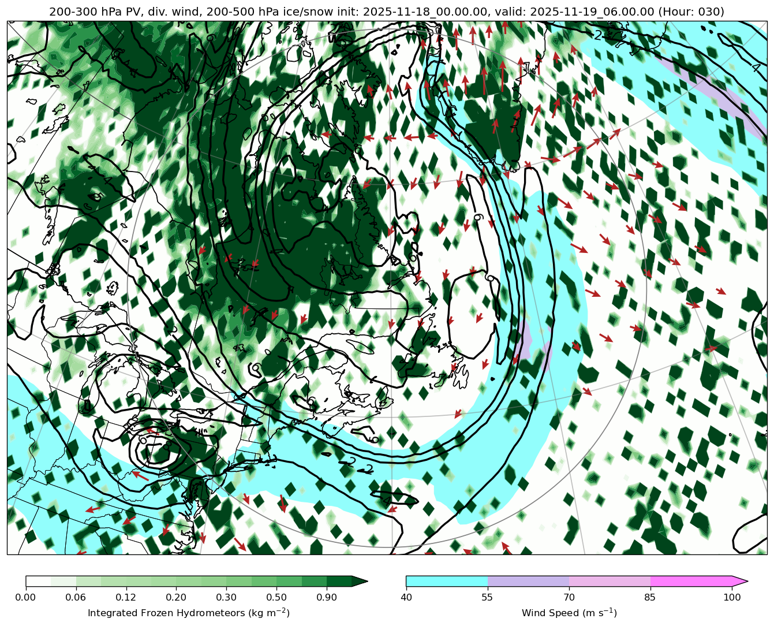774x626 pixels.
Task: Click the 40 tick label on wind colorbar
Action: pos(406,597)
